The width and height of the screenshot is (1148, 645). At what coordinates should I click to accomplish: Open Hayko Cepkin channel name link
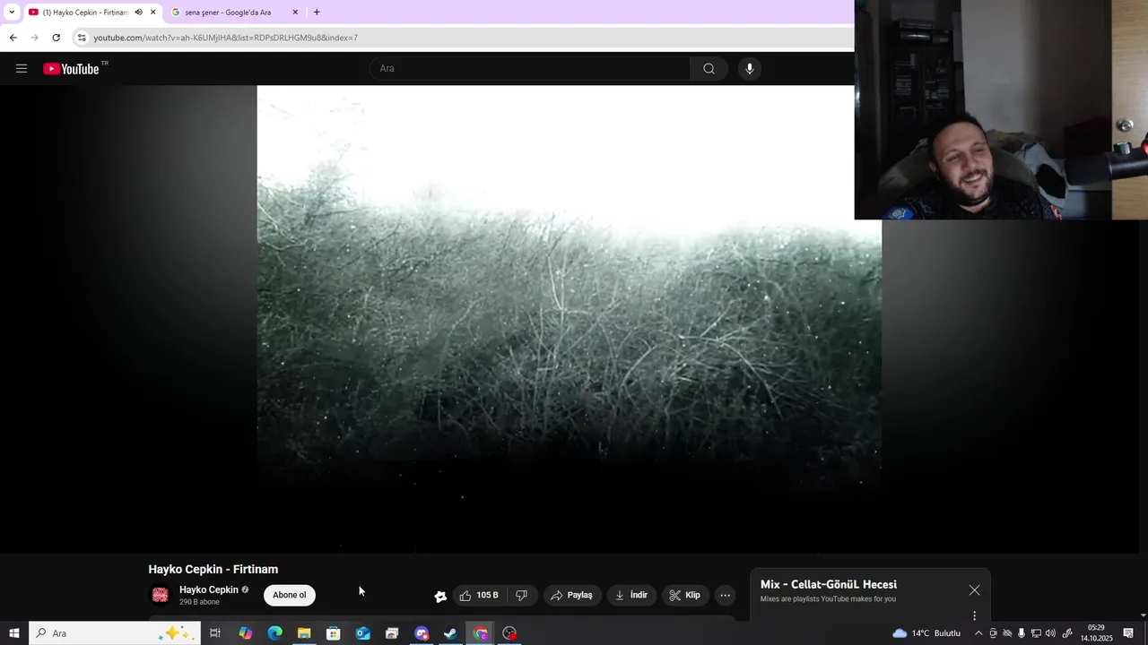(209, 589)
